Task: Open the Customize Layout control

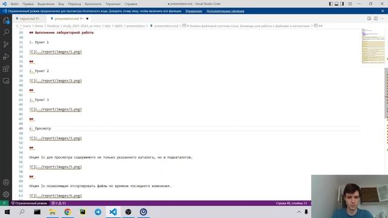Action: 350,4
